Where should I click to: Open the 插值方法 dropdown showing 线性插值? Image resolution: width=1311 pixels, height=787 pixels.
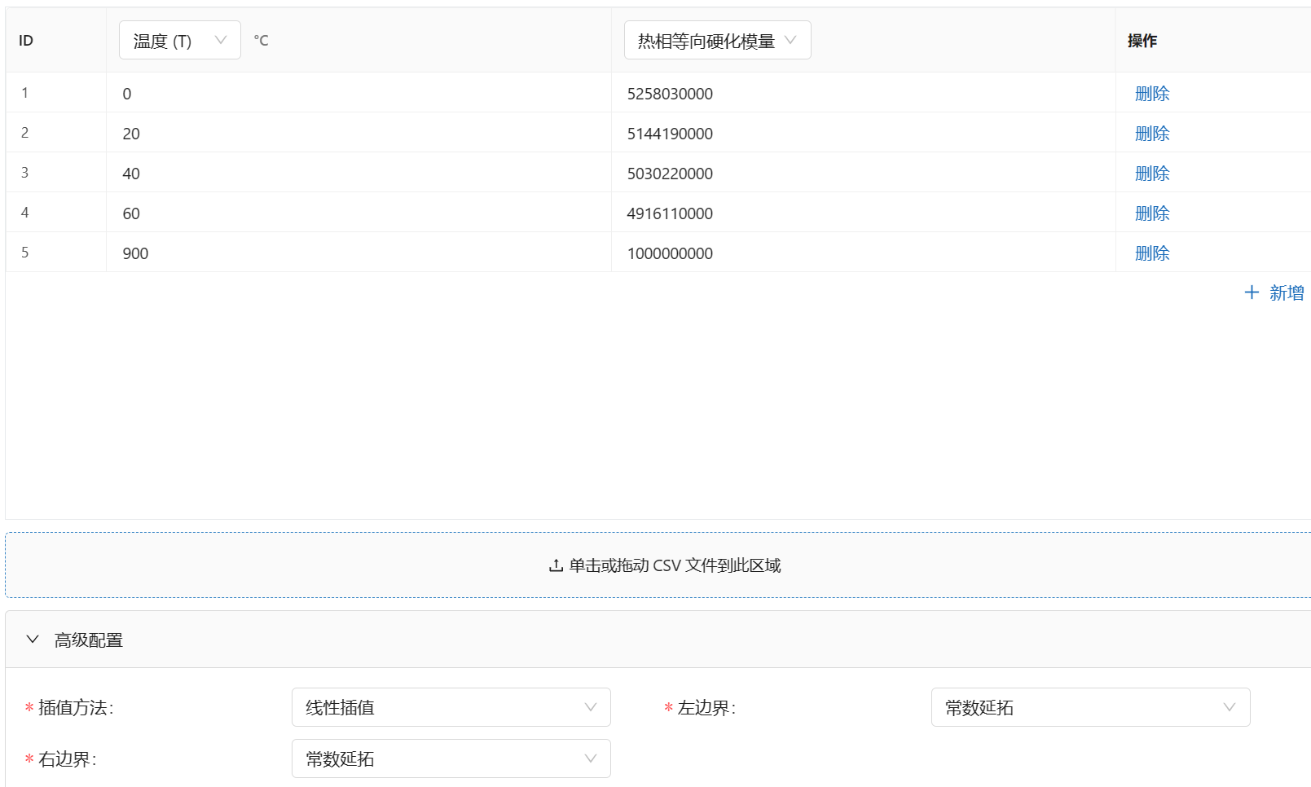(x=451, y=707)
